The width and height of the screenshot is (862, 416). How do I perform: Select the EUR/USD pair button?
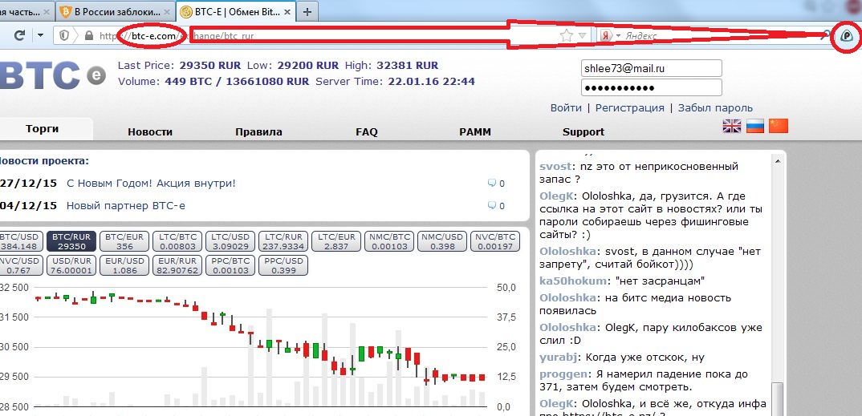coord(124,265)
